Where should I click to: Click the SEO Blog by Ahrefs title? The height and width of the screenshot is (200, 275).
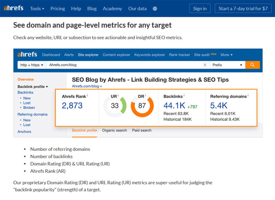coord(150,80)
